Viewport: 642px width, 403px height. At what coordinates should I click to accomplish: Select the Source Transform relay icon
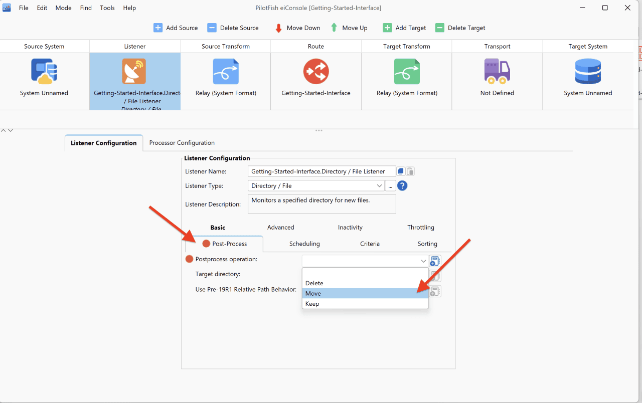point(226,71)
